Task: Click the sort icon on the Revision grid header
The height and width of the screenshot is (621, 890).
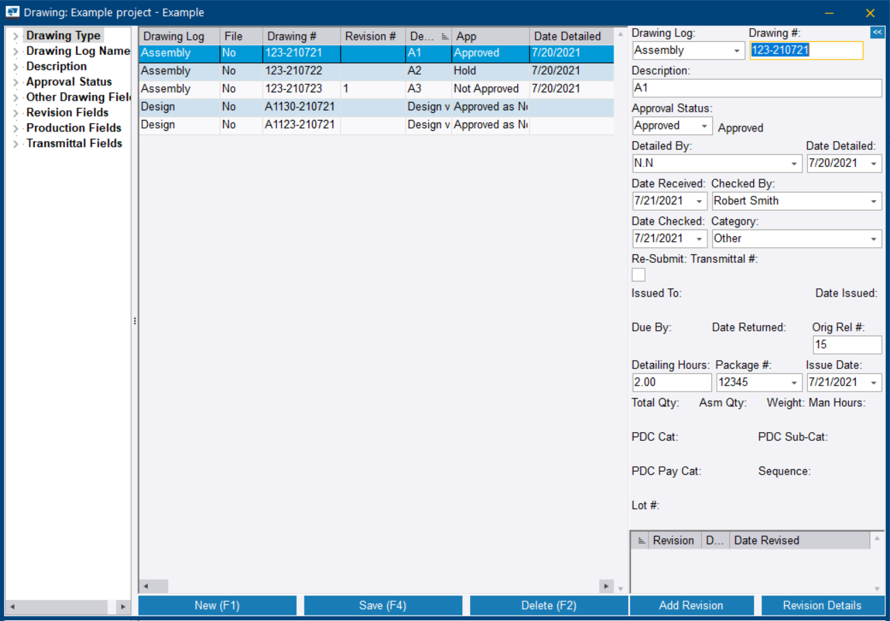Action: coord(642,540)
